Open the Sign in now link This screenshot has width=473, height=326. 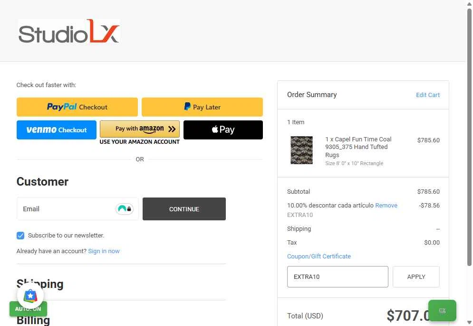click(104, 251)
